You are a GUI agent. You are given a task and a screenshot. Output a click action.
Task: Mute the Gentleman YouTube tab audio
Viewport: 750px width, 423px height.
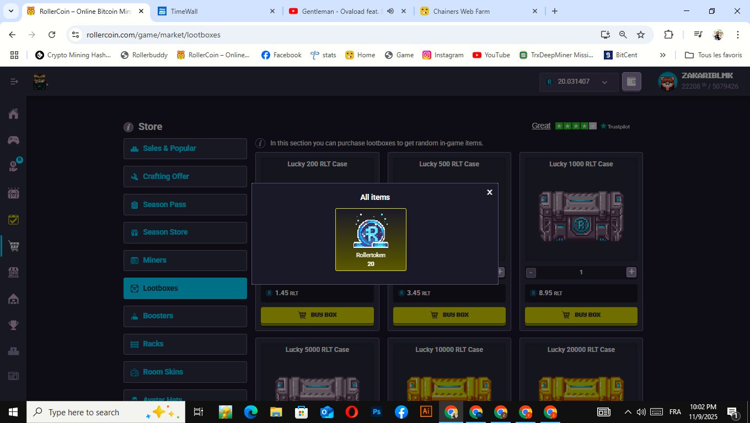click(390, 11)
